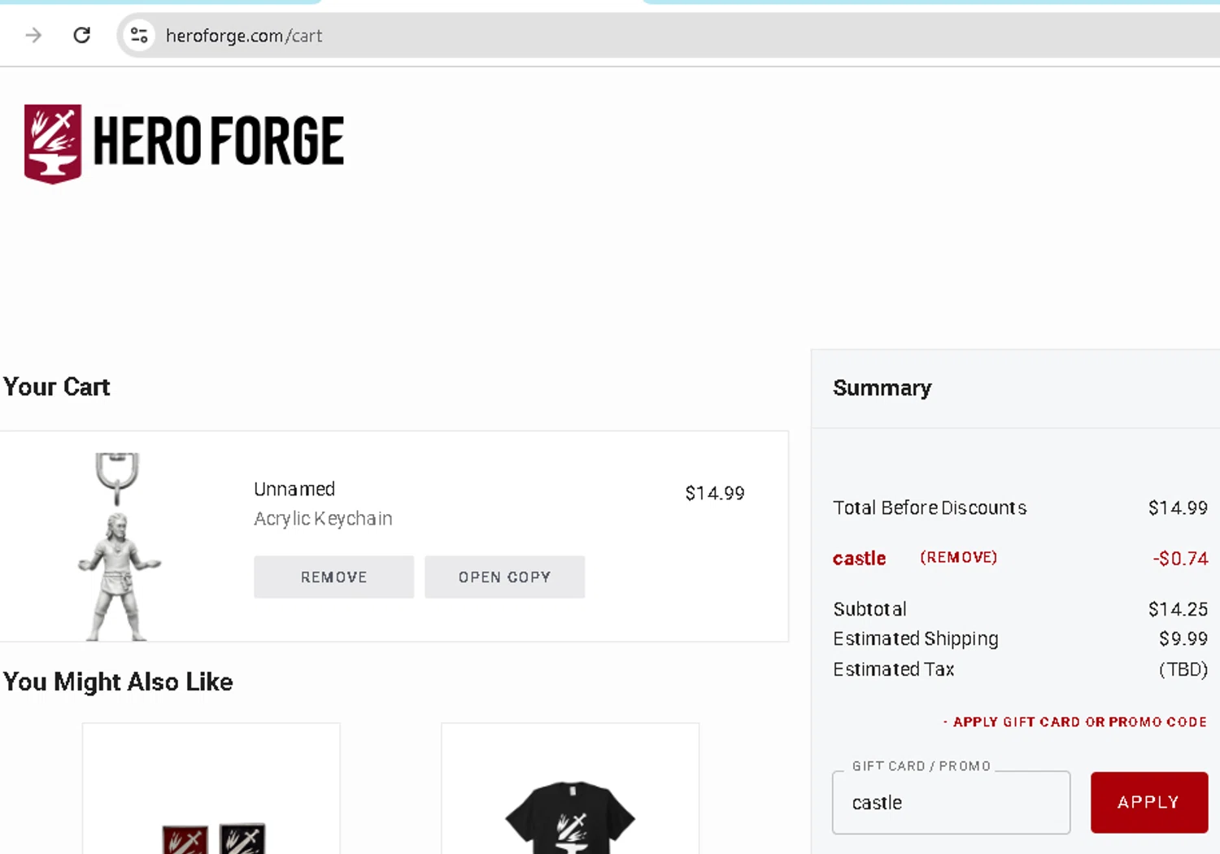Click the keychain clasp ring image
Image resolution: width=1220 pixels, height=854 pixels.
pos(117,476)
